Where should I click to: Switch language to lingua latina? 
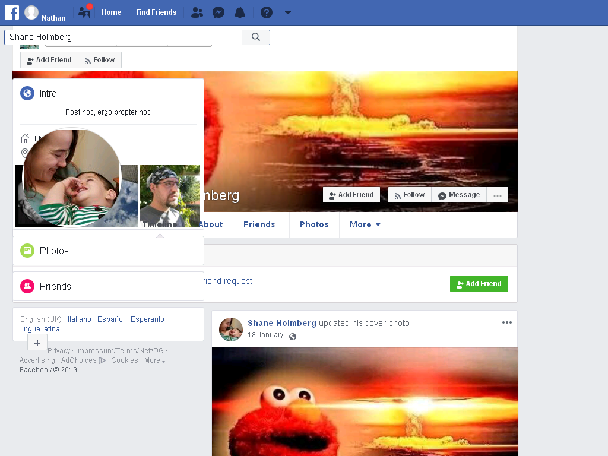40,329
